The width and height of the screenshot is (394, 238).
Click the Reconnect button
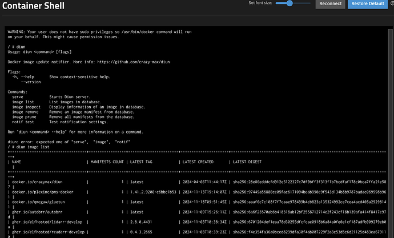click(330, 4)
